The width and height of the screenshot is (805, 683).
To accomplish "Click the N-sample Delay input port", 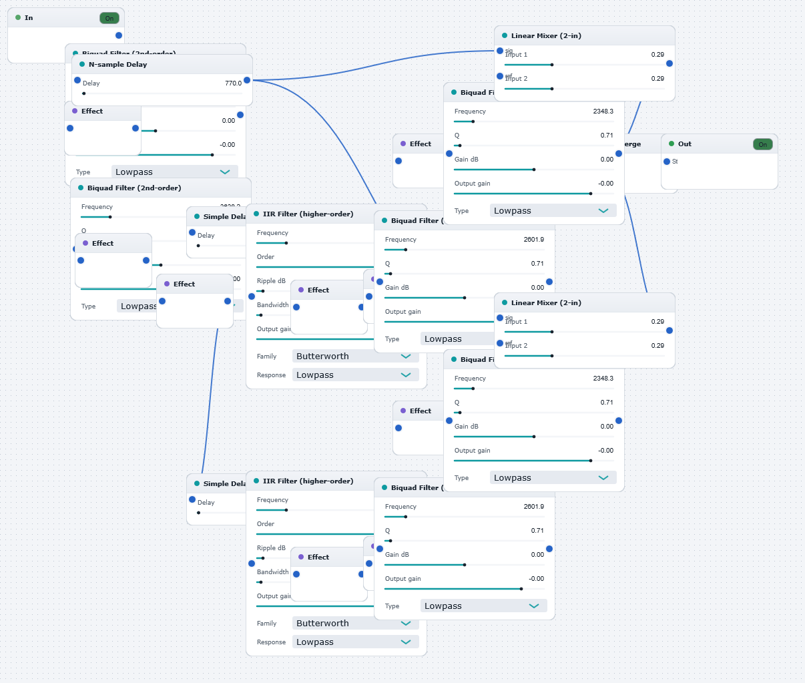I will click(77, 80).
